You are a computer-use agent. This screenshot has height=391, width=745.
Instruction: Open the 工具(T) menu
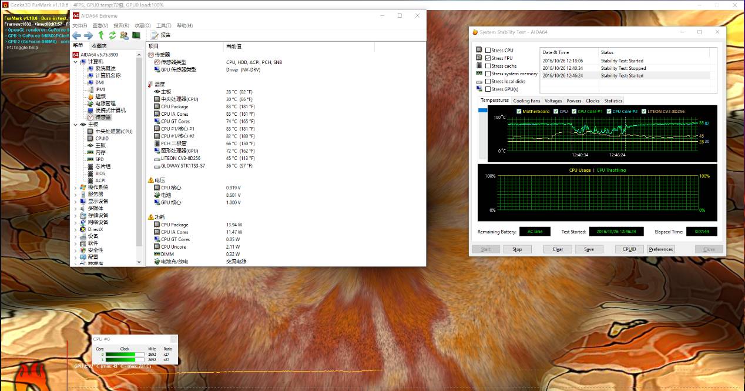[x=165, y=26]
